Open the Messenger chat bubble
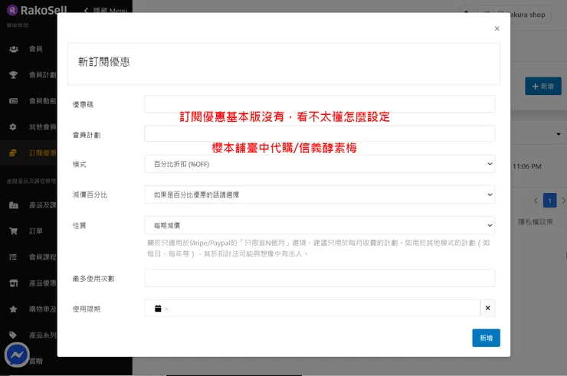This screenshot has width=567, height=376. click(x=17, y=355)
